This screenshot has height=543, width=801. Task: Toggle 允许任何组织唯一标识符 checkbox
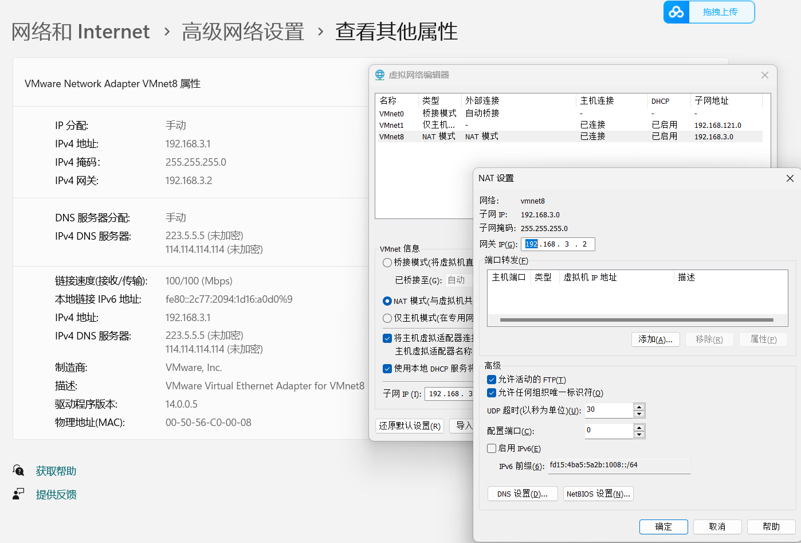pyautogui.click(x=492, y=393)
